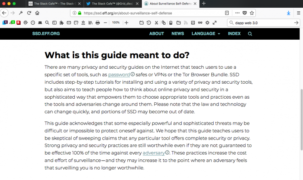Click the dapp web 3.0 search field

click(x=263, y=23)
